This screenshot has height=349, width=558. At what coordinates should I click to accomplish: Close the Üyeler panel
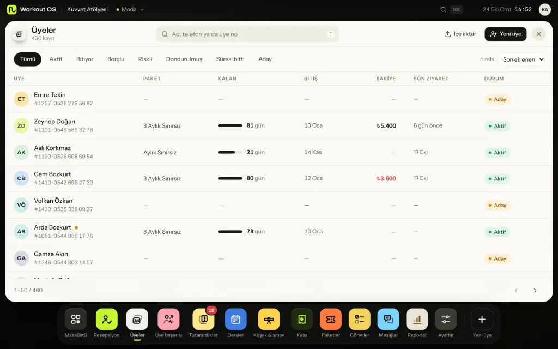[x=538, y=34]
